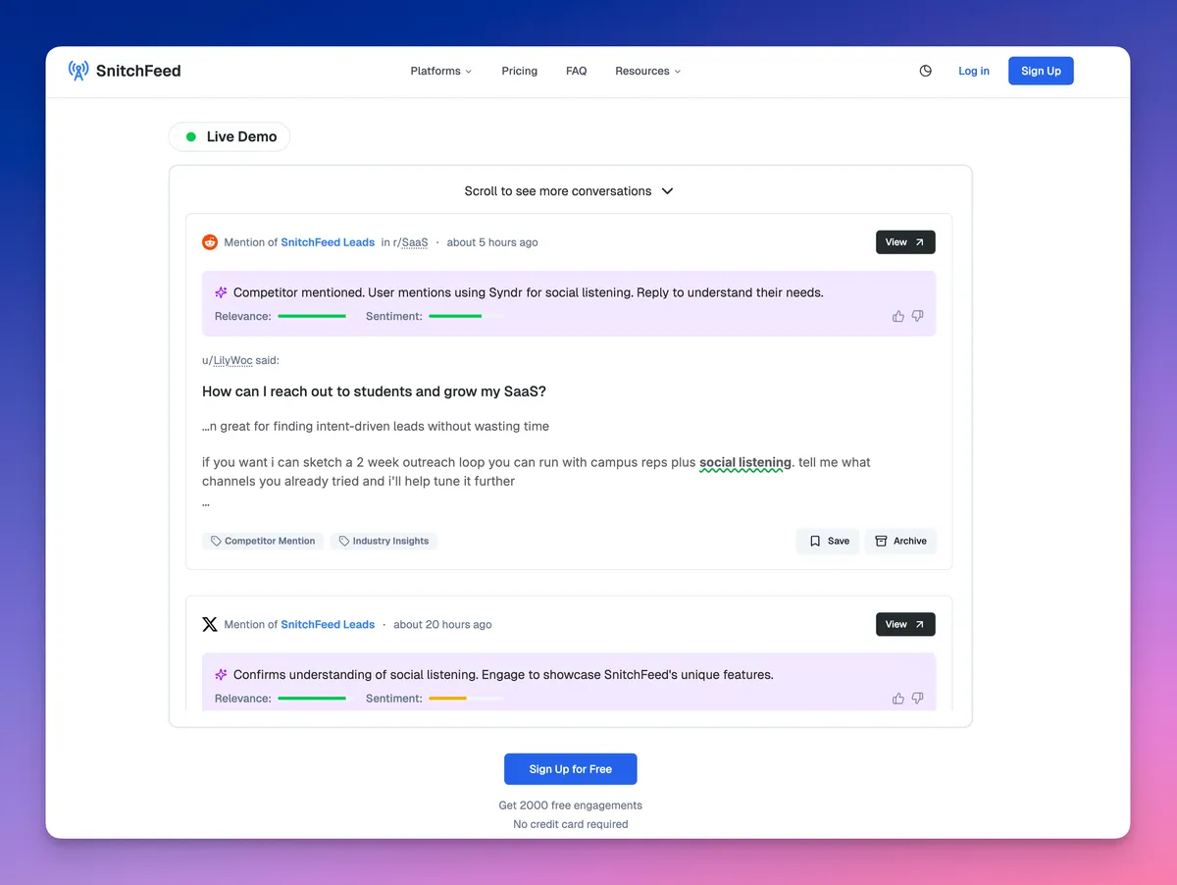
Task: Archive the Reddit conversation
Action: [900, 541]
